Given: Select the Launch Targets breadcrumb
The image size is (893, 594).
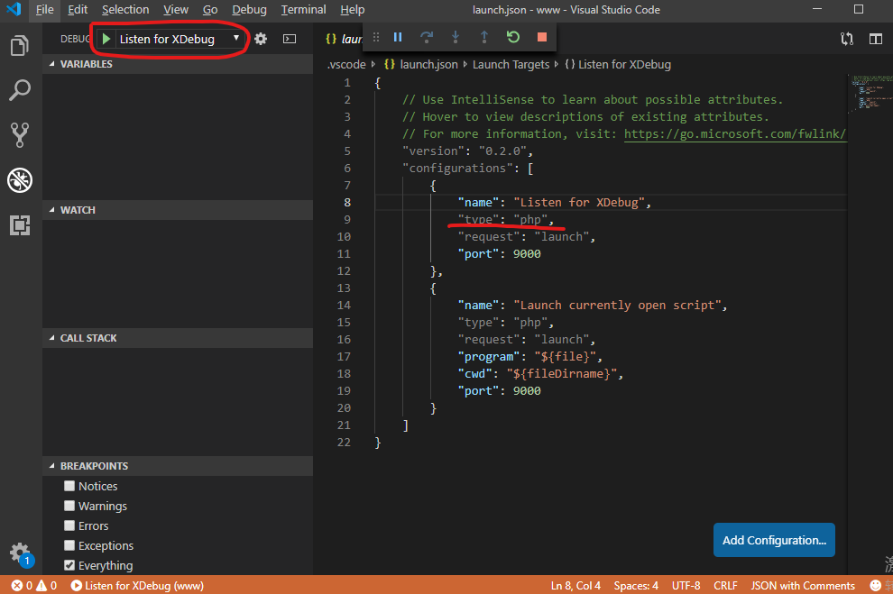Looking at the screenshot, I should (511, 64).
